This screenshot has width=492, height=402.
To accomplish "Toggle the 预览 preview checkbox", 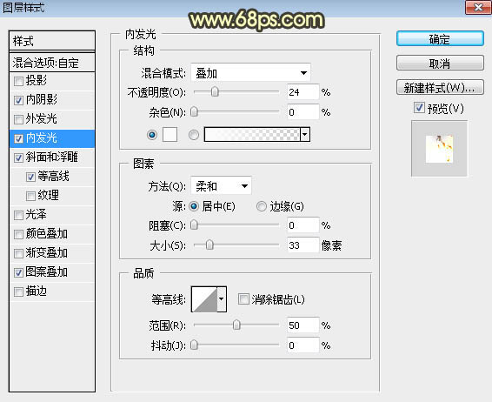I will pos(419,108).
